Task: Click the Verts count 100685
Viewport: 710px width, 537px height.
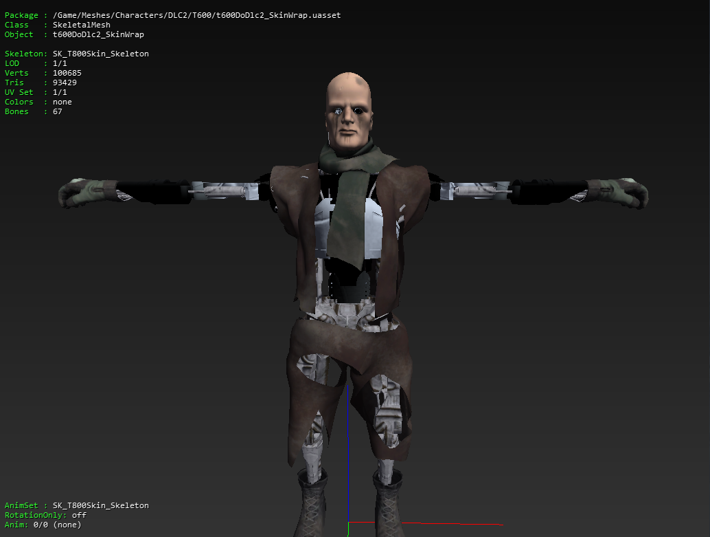Action: (x=67, y=73)
